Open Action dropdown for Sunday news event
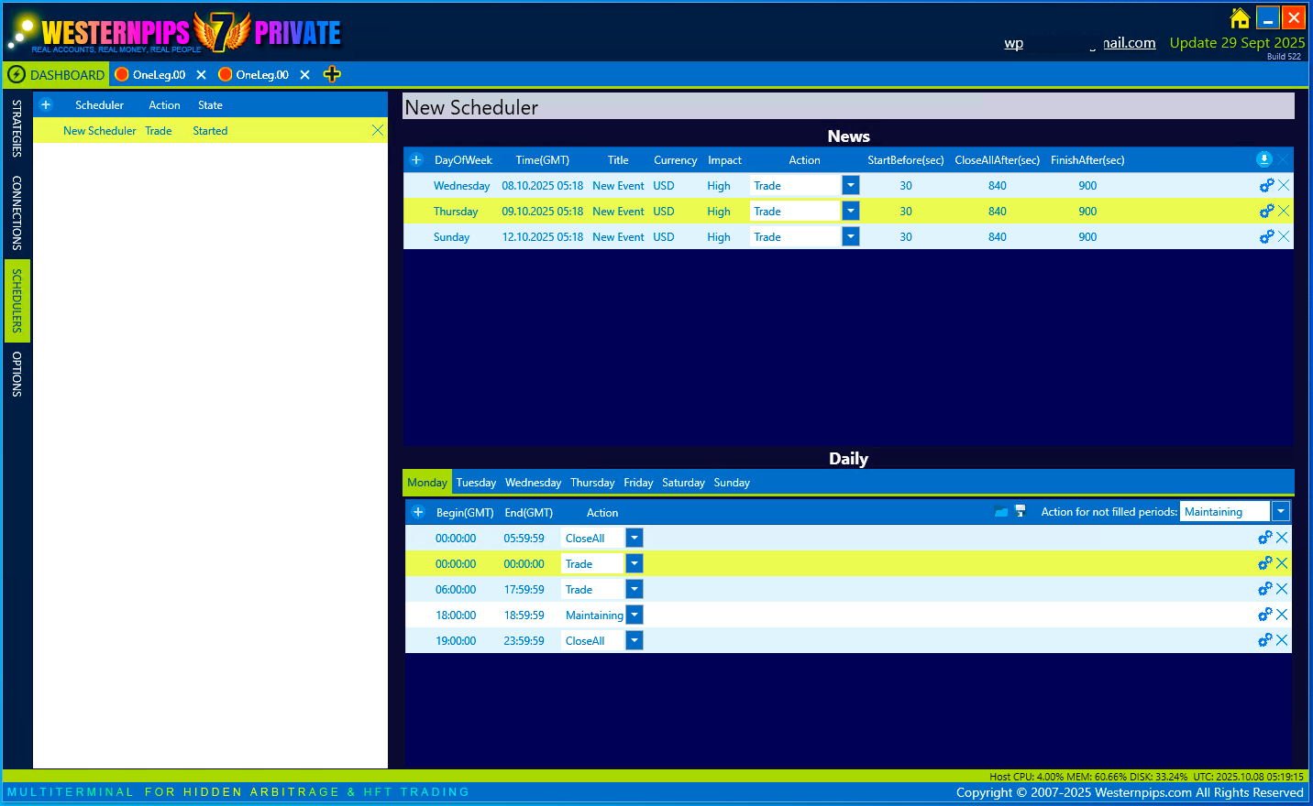Image resolution: width=1313 pixels, height=806 pixels. click(x=851, y=236)
